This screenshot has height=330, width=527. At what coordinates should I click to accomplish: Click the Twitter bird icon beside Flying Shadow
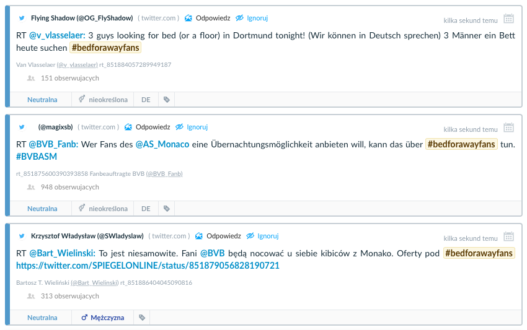(22, 18)
